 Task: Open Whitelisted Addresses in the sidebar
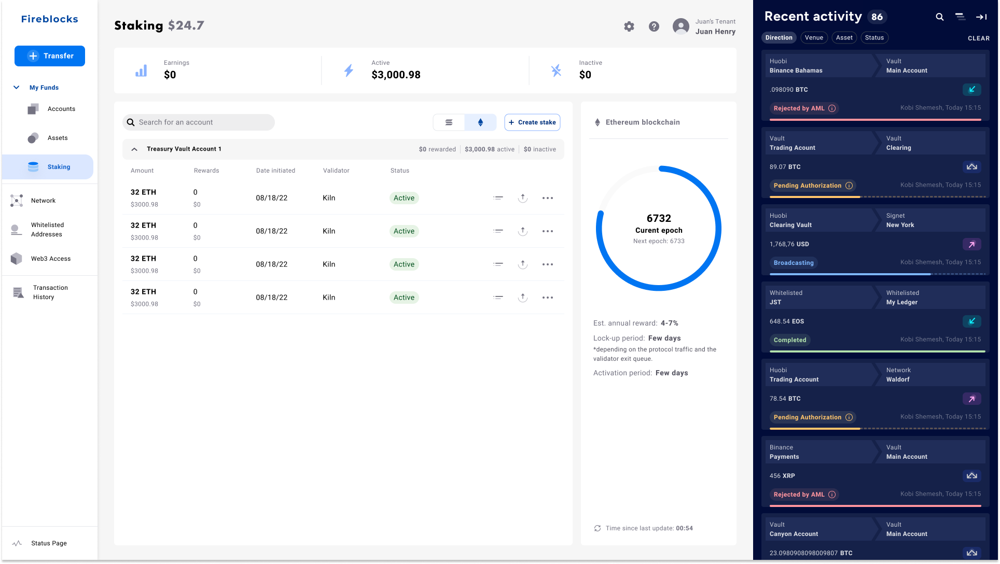click(37, 230)
